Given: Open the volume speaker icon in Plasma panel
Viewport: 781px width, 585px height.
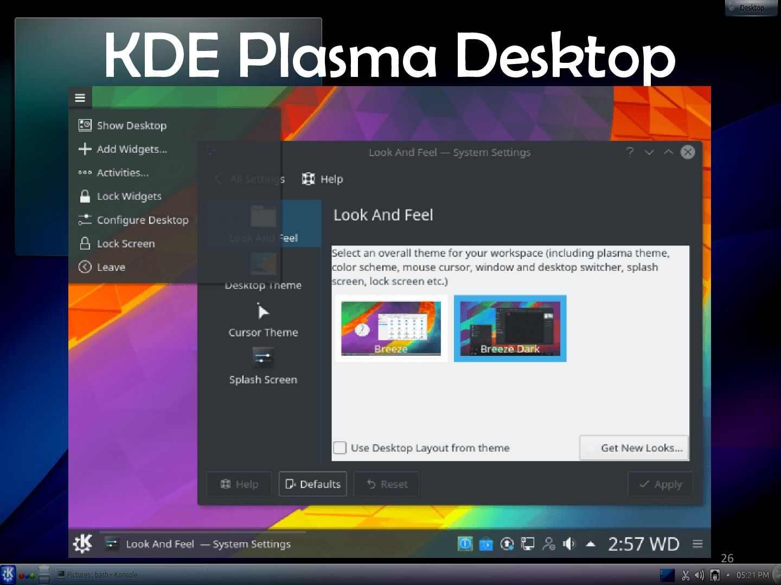Looking at the screenshot, I should pyautogui.click(x=569, y=544).
